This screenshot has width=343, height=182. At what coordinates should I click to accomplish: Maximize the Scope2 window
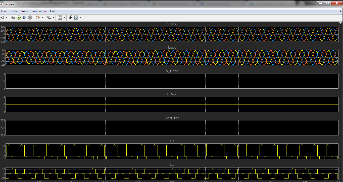327,3
